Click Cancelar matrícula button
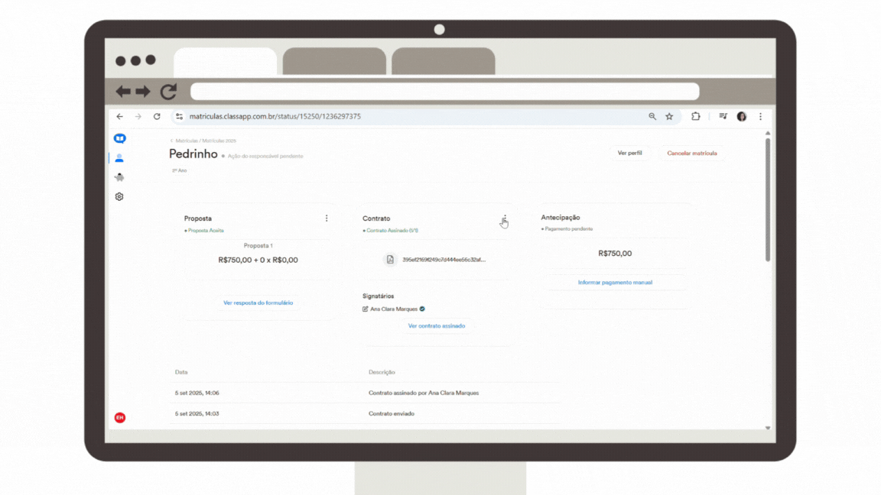Screen dimensions: 881x495 [691, 154]
